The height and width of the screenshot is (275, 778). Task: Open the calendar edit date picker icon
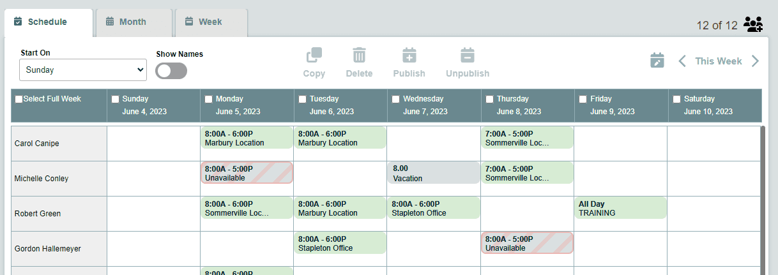657,61
